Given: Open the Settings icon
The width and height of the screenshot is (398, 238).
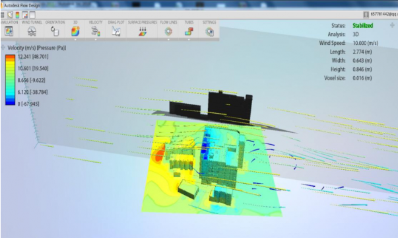Looking at the screenshot, I should tap(209, 32).
